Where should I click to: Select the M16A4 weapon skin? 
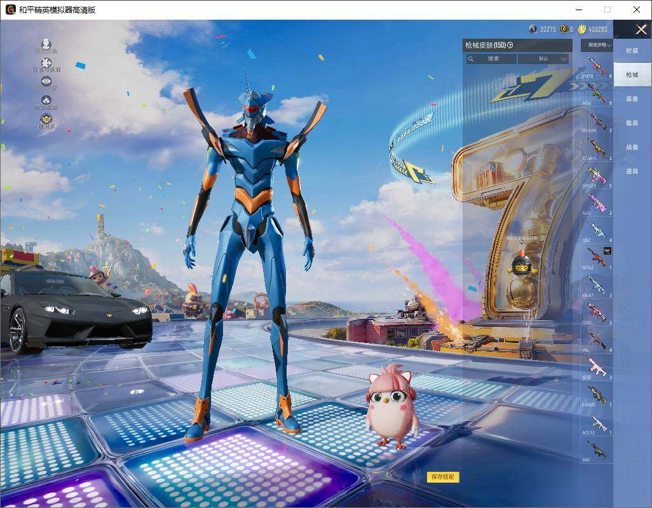tap(597, 121)
